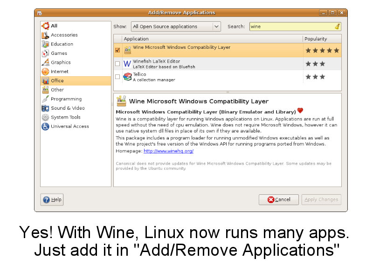Sort by the Application column header
This screenshot has width=373, height=279.
click(212, 39)
